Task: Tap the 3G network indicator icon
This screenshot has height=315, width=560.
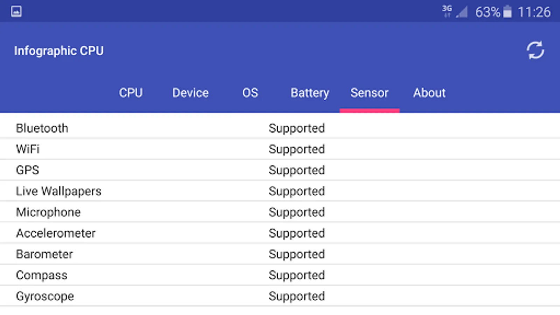Action: [x=447, y=11]
